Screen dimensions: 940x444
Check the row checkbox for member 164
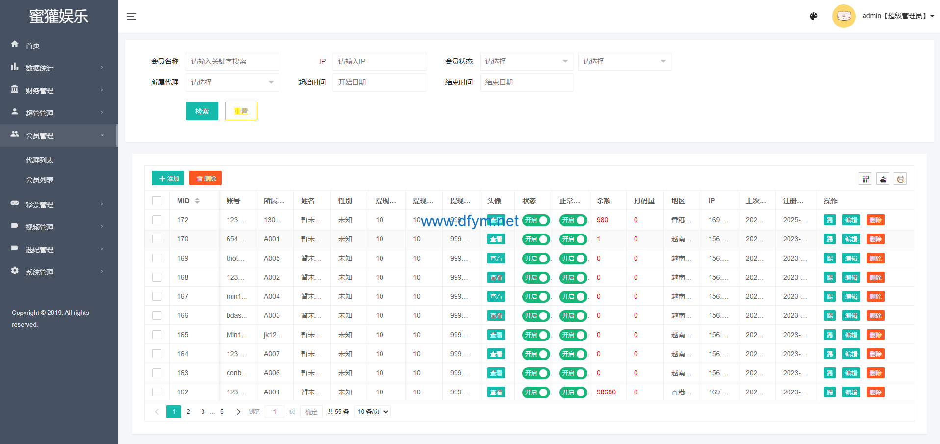(157, 354)
